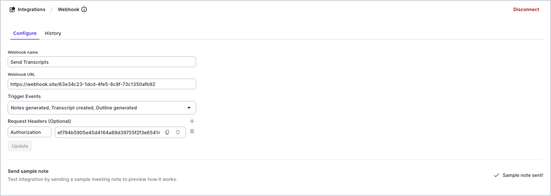Open the History tab
The height and width of the screenshot is (196, 551).
[53, 33]
